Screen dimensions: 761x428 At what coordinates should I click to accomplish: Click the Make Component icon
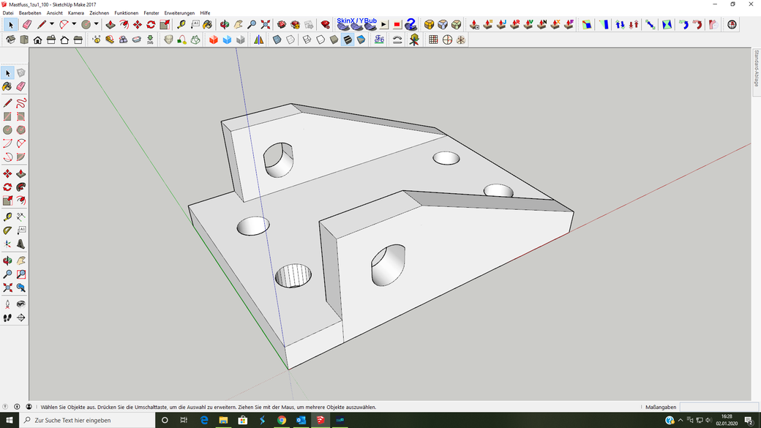21,72
